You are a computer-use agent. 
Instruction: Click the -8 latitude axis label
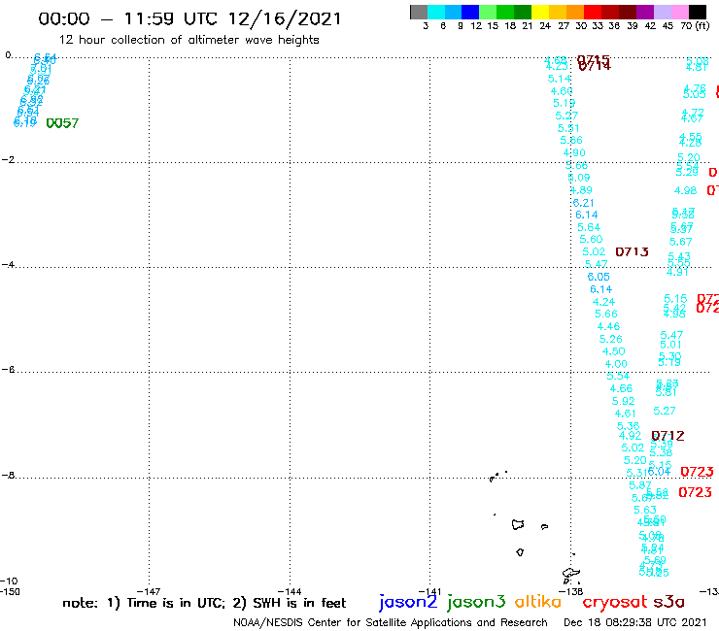click(8, 476)
